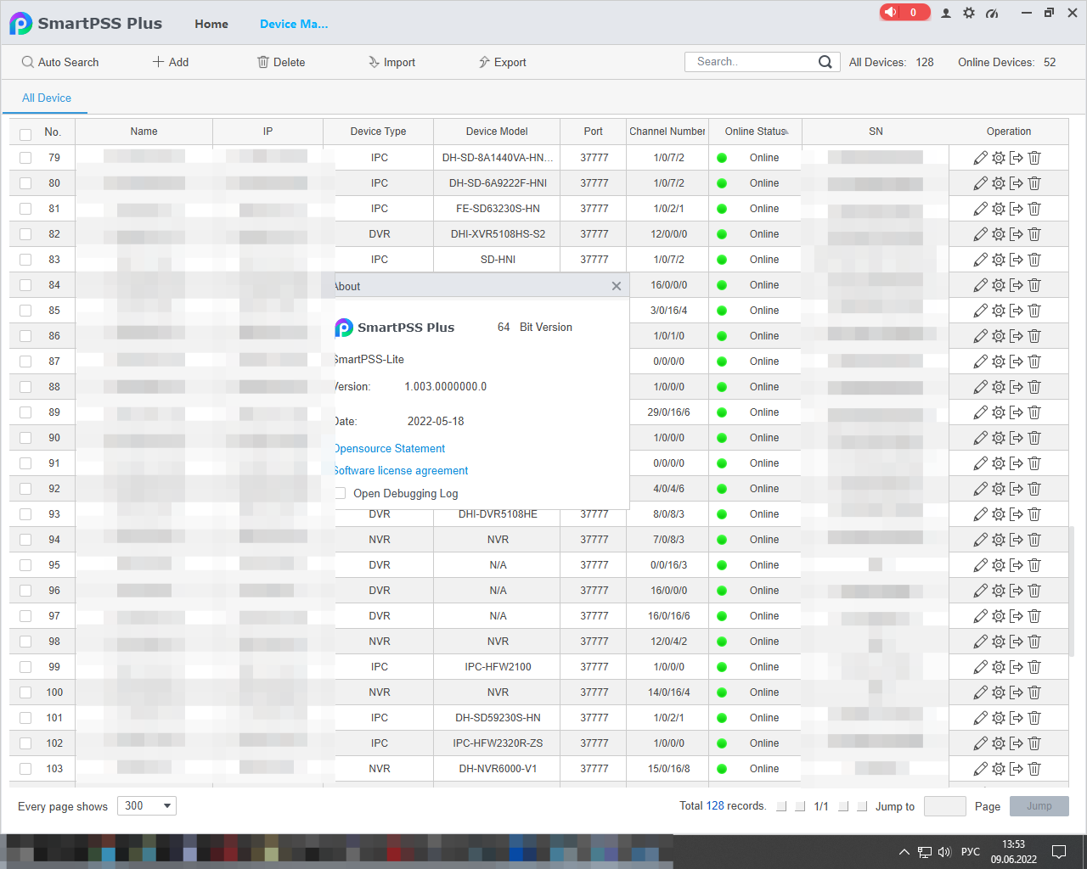Click the edit pencil icon in row 79
The image size is (1087, 869).
pos(980,158)
